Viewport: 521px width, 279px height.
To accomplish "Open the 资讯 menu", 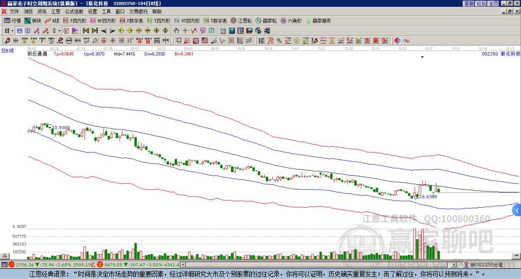I will [42, 12].
